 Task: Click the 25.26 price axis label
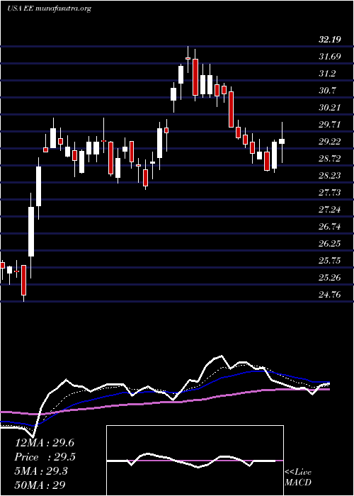pyautogui.click(x=330, y=278)
